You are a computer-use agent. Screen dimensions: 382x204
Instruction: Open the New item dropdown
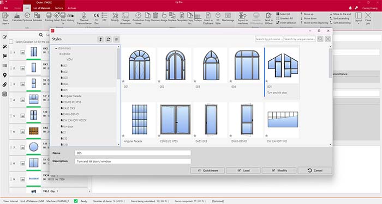tap(5, 18)
